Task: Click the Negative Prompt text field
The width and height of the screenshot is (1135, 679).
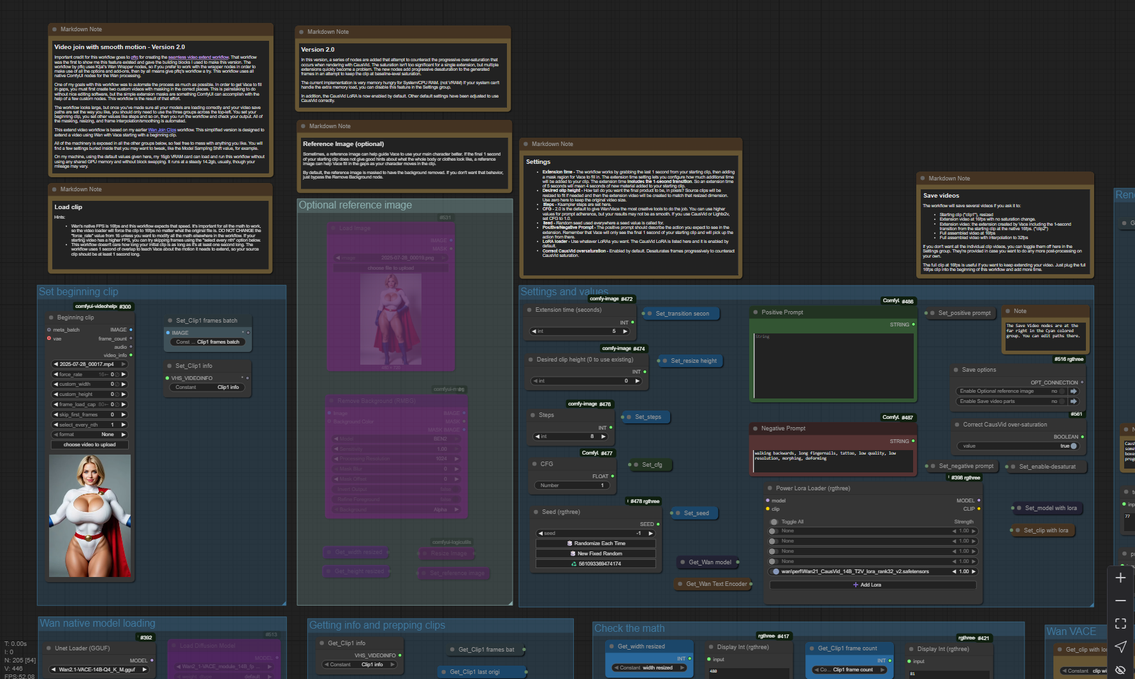Action: click(x=833, y=461)
